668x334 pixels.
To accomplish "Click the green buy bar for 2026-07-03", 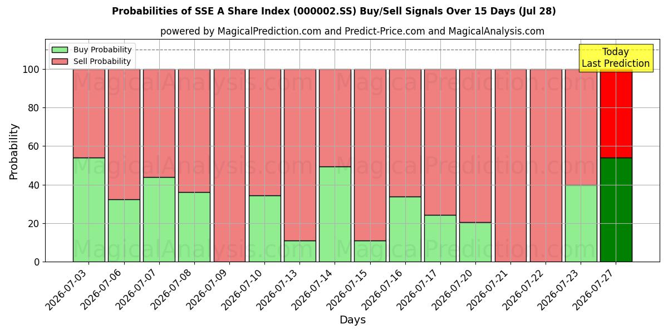I will (x=89, y=210).
